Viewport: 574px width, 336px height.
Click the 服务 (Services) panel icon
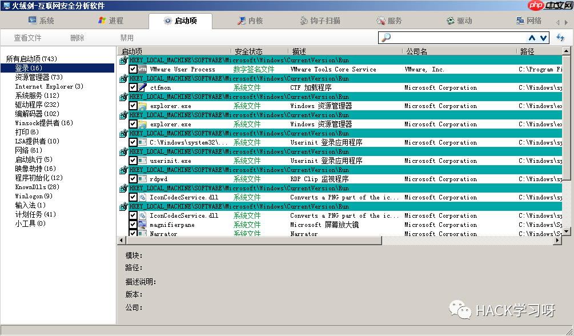[382, 21]
